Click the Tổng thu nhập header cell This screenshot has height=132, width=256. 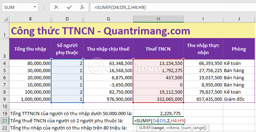coord(30,49)
